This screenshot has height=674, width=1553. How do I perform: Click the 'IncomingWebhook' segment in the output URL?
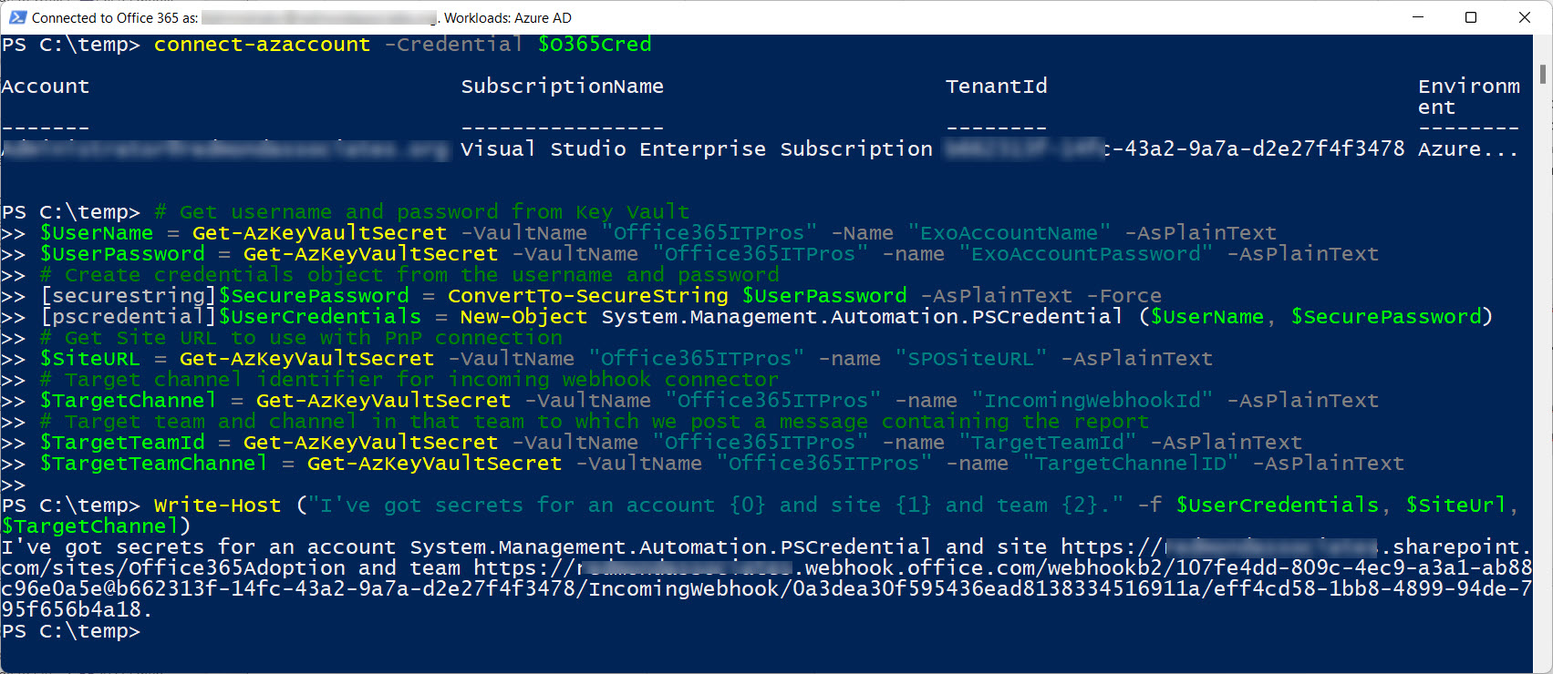684,589
